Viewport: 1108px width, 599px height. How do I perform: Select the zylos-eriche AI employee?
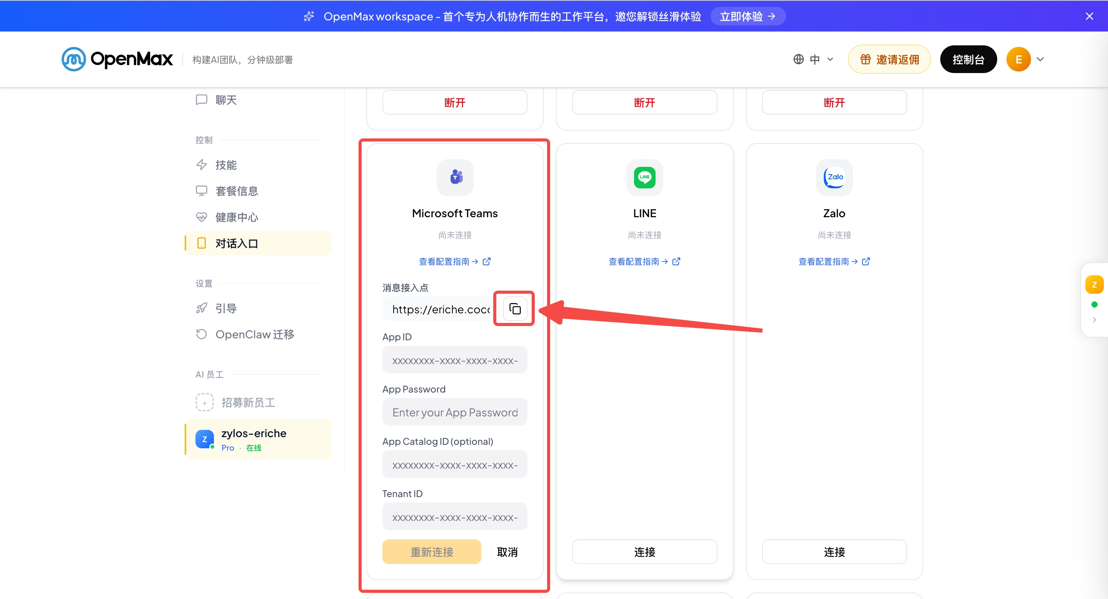pos(258,439)
